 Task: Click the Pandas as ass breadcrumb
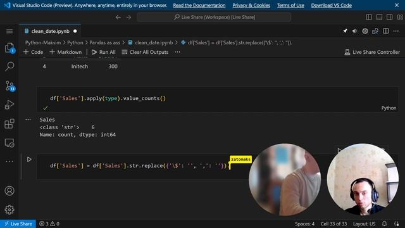click(104, 42)
